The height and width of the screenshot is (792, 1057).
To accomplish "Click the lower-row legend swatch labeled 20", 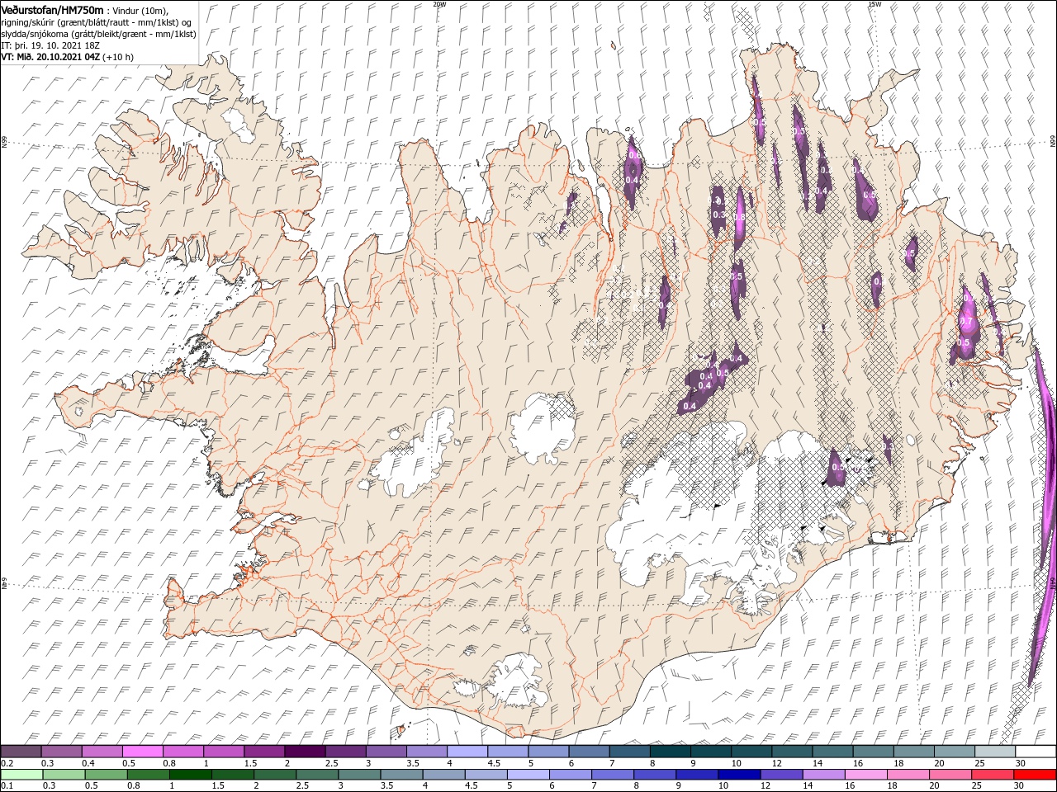I will coord(950,775).
